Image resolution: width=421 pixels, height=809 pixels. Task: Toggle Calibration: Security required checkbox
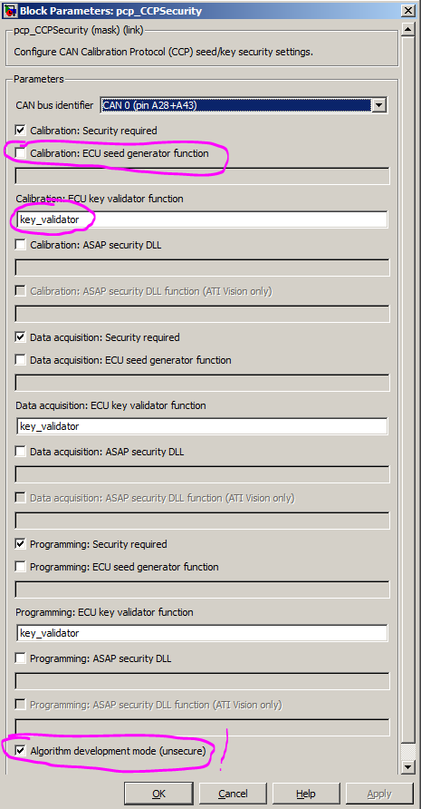coord(21,131)
